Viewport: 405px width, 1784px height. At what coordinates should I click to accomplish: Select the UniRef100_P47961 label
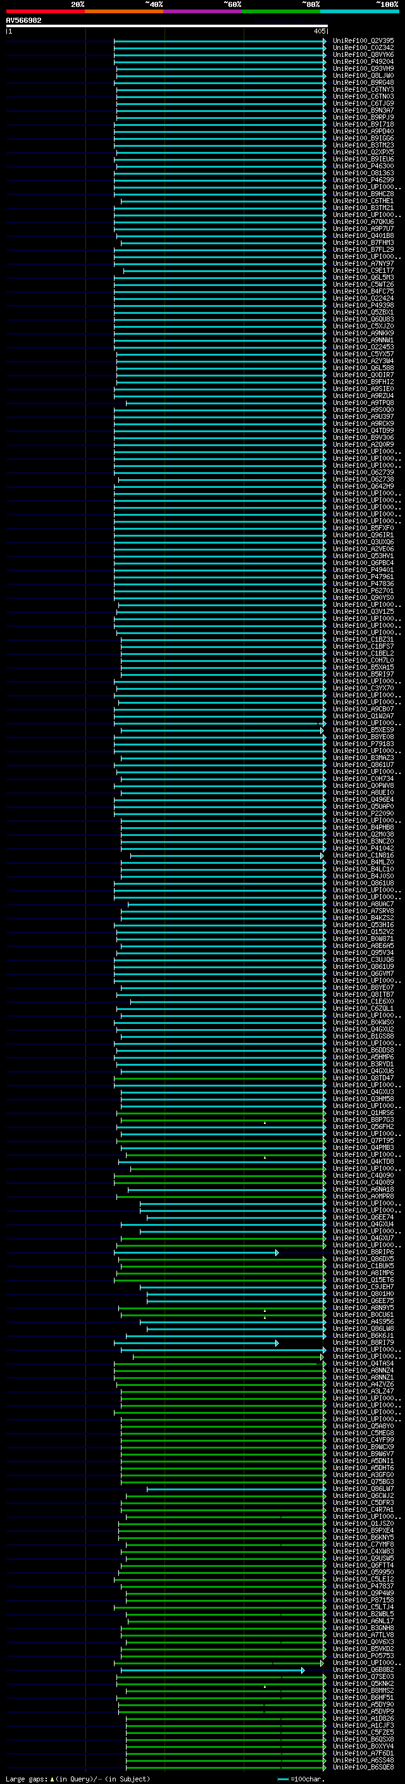pyautogui.click(x=363, y=577)
